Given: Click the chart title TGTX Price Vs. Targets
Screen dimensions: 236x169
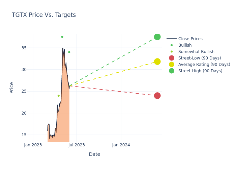Looking at the screenshot, I should pos(44,15).
